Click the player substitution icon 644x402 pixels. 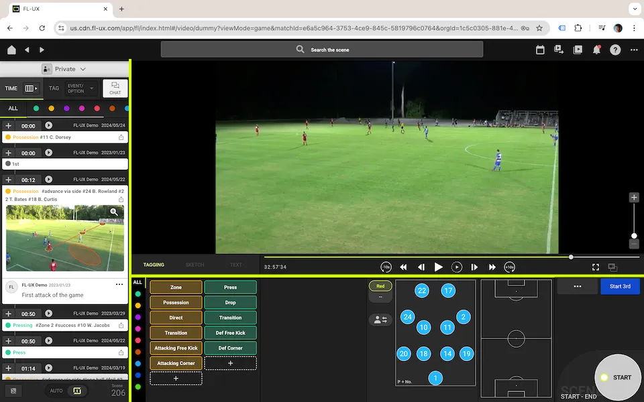coord(380,320)
